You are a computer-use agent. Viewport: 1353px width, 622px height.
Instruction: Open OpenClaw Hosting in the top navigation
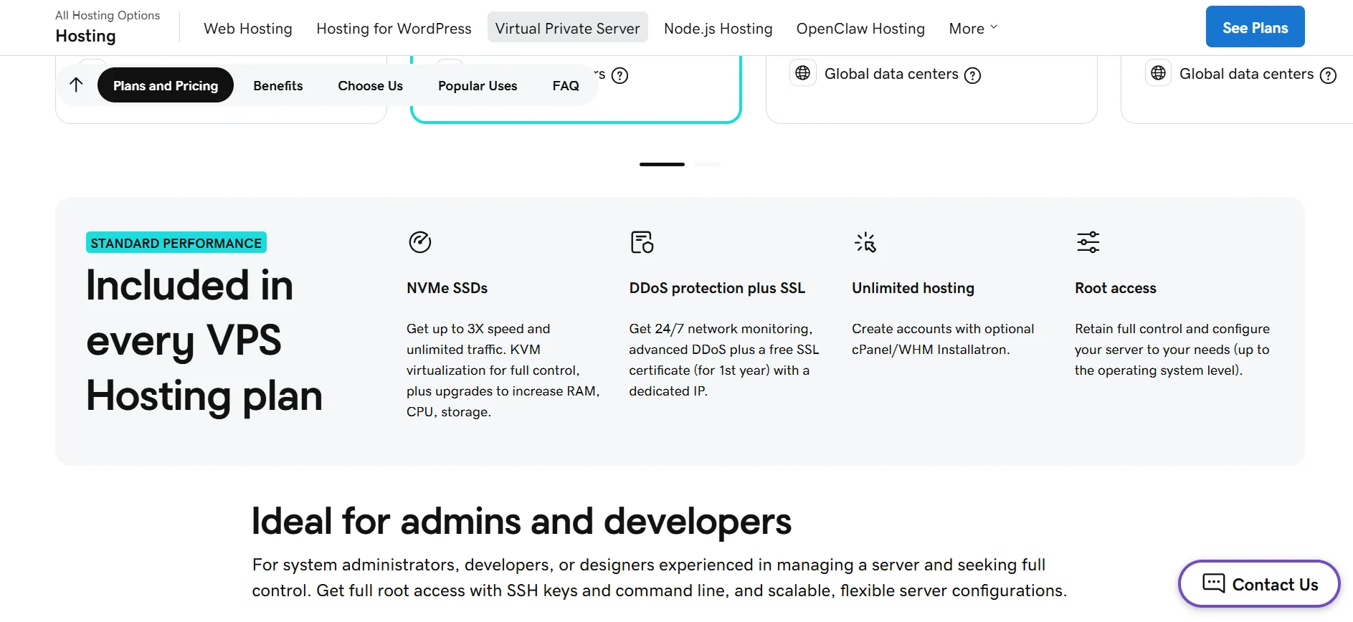point(860,28)
